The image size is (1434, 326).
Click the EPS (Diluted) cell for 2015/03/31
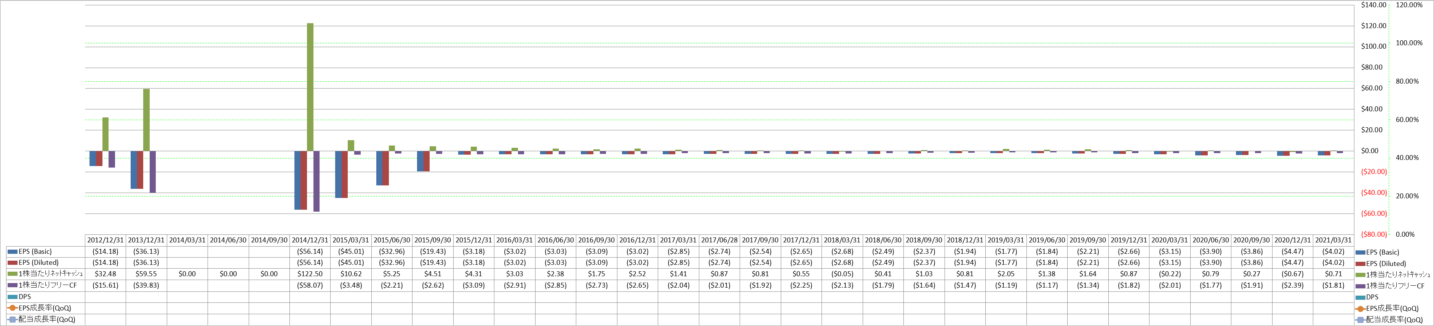coord(351,263)
